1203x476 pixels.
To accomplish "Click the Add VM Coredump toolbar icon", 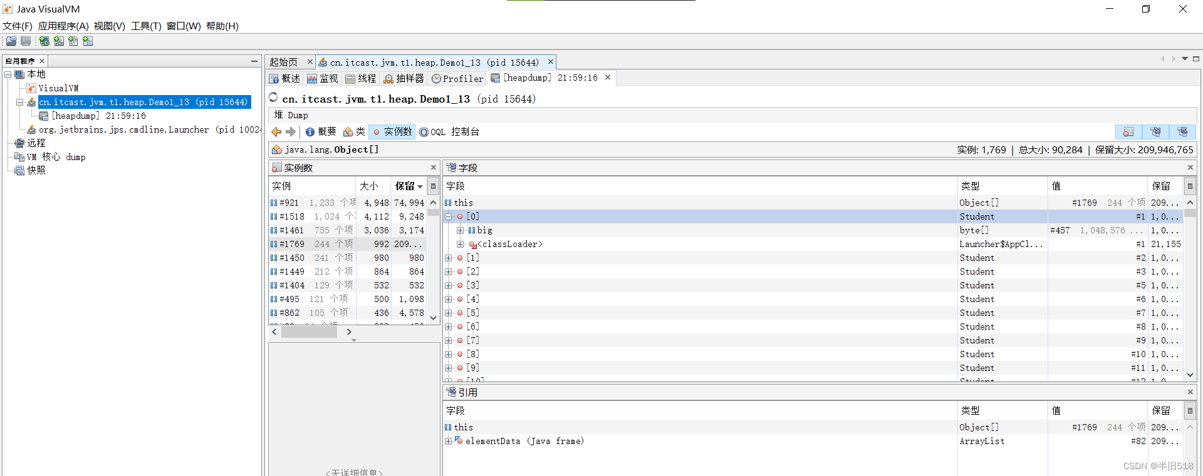I will click(x=73, y=41).
